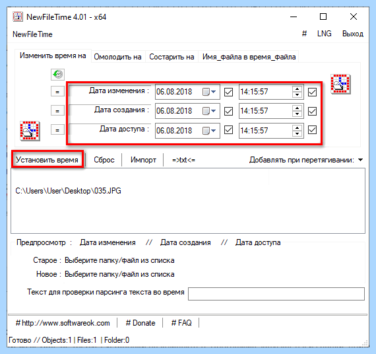Viewport: 376px width, 354px height.
Task: Open calendar for Дата изменения date
Action: 209,92
